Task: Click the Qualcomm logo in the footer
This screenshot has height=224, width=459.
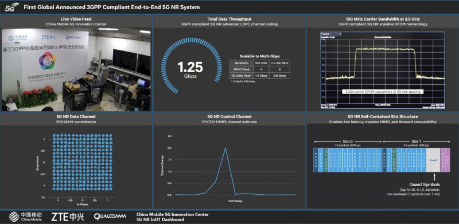Action: 110,217
